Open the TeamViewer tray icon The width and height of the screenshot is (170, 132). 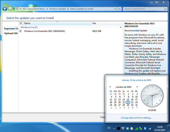pos(145,128)
